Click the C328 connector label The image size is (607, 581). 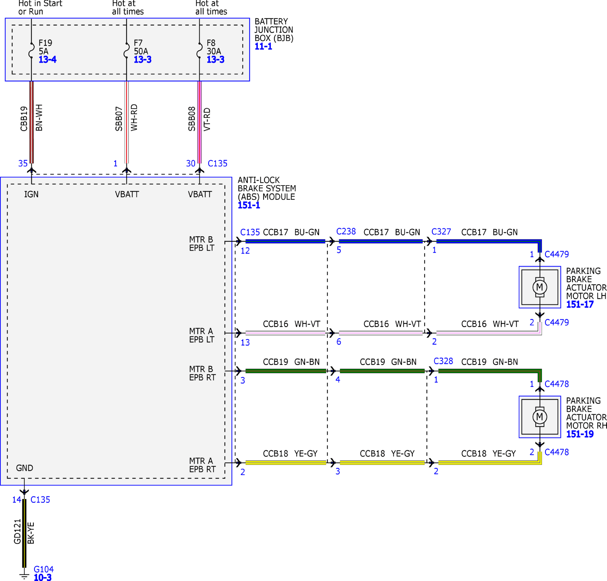tap(443, 361)
